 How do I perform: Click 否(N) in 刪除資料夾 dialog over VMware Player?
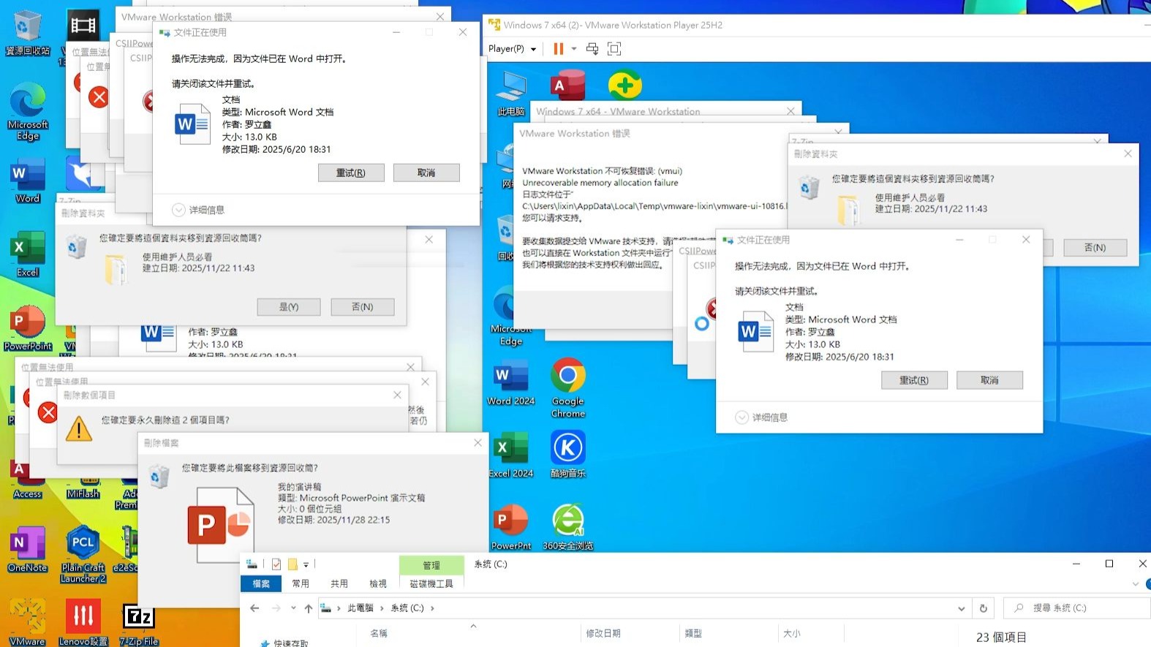click(x=1095, y=248)
